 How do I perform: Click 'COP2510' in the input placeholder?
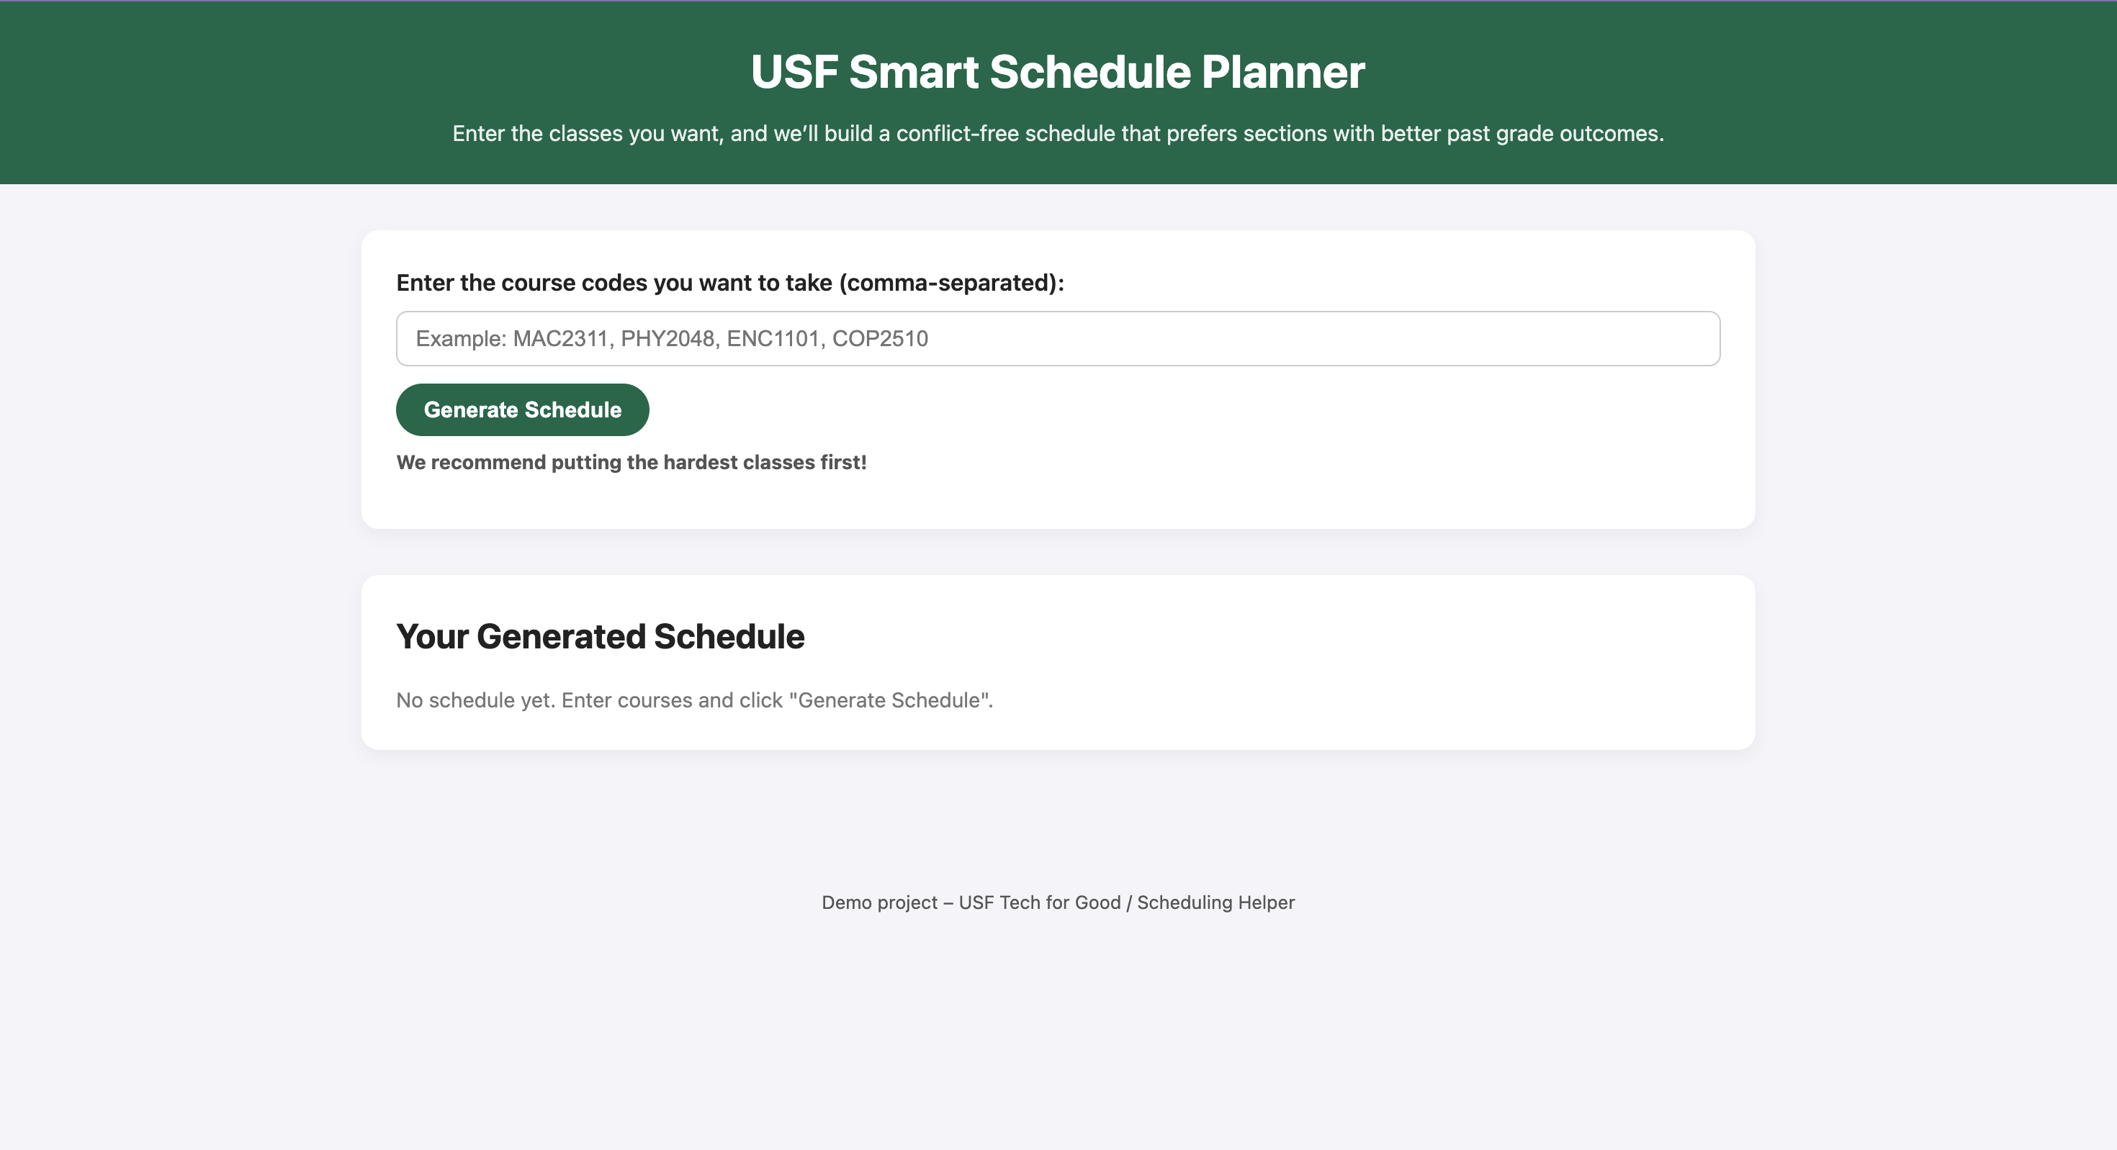pos(879,338)
